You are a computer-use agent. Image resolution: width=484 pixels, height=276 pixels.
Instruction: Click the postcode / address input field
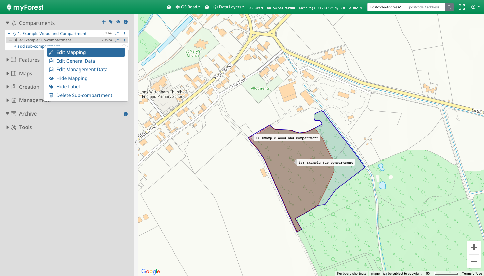point(425,7)
